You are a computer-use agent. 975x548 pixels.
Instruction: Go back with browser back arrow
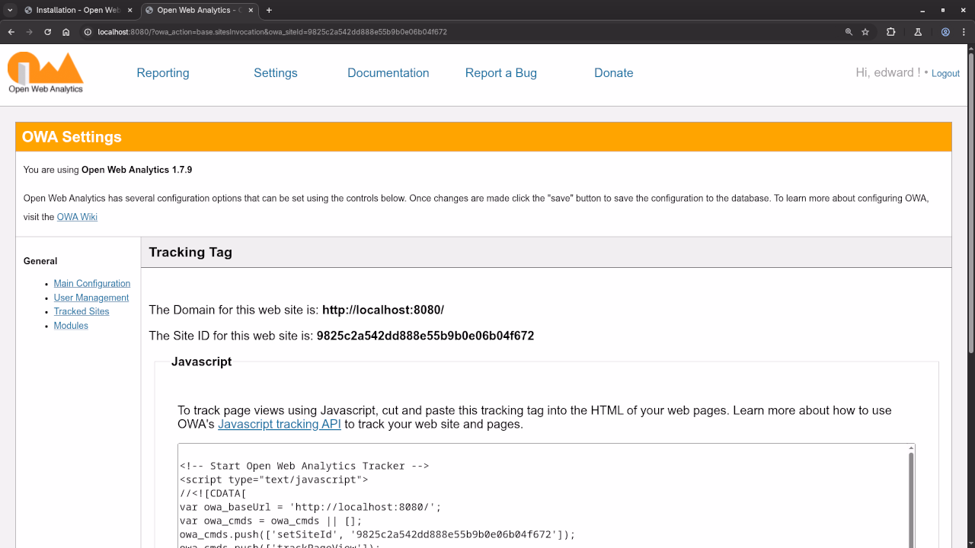click(x=11, y=32)
